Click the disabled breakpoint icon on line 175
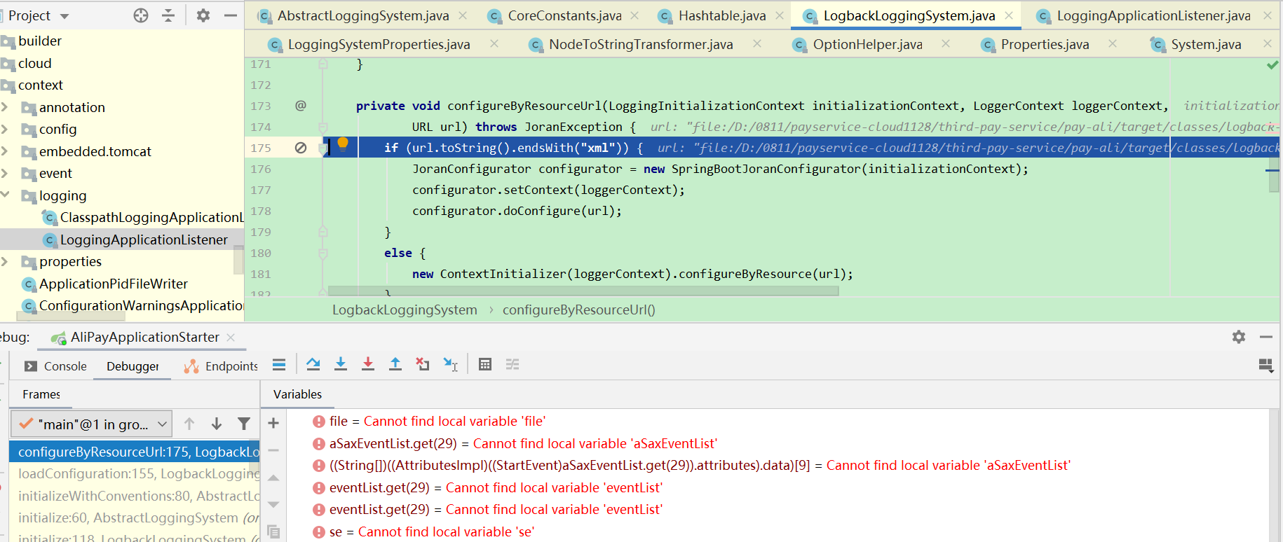Viewport: 1283px width, 542px height. [x=301, y=148]
